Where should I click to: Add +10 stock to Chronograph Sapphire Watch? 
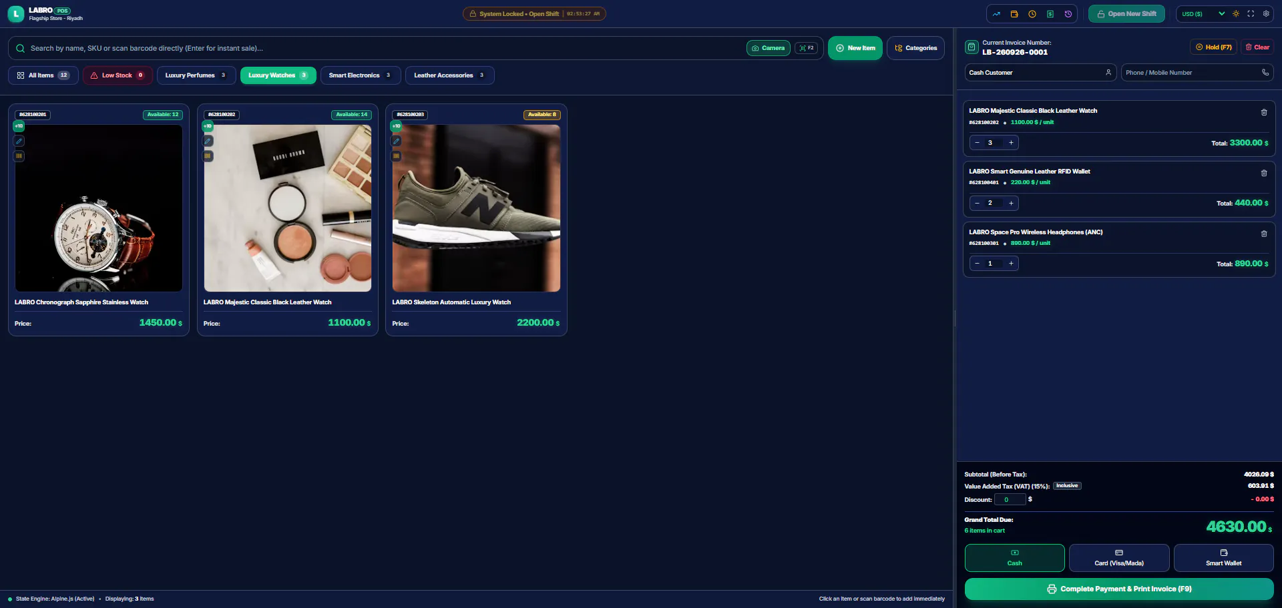tap(19, 126)
